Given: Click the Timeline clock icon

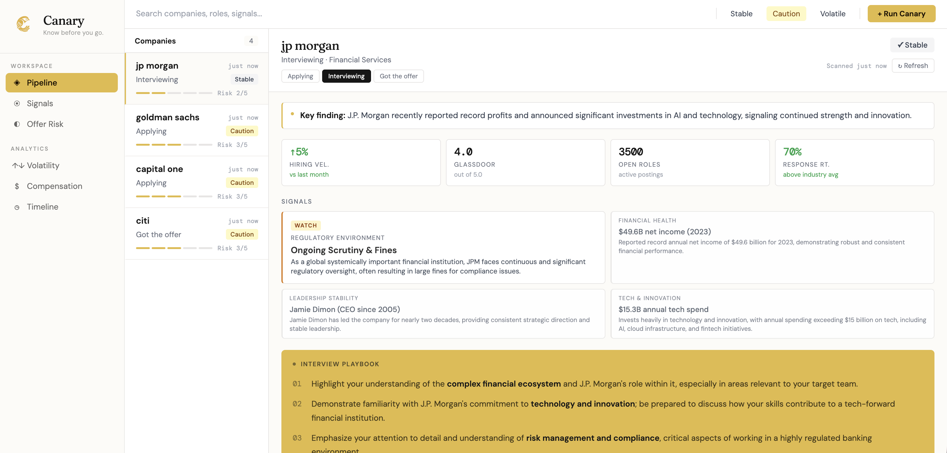Looking at the screenshot, I should pyautogui.click(x=17, y=207).
